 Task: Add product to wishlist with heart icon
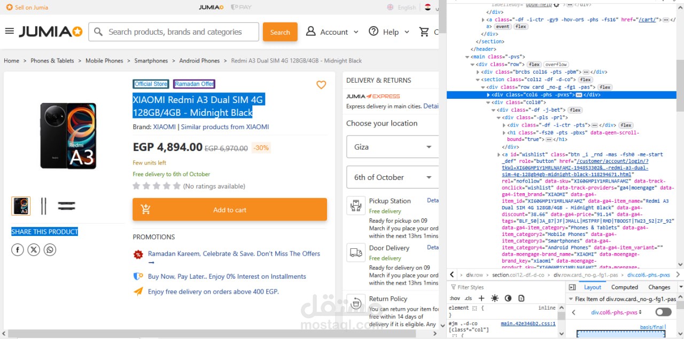coord(321,85)
